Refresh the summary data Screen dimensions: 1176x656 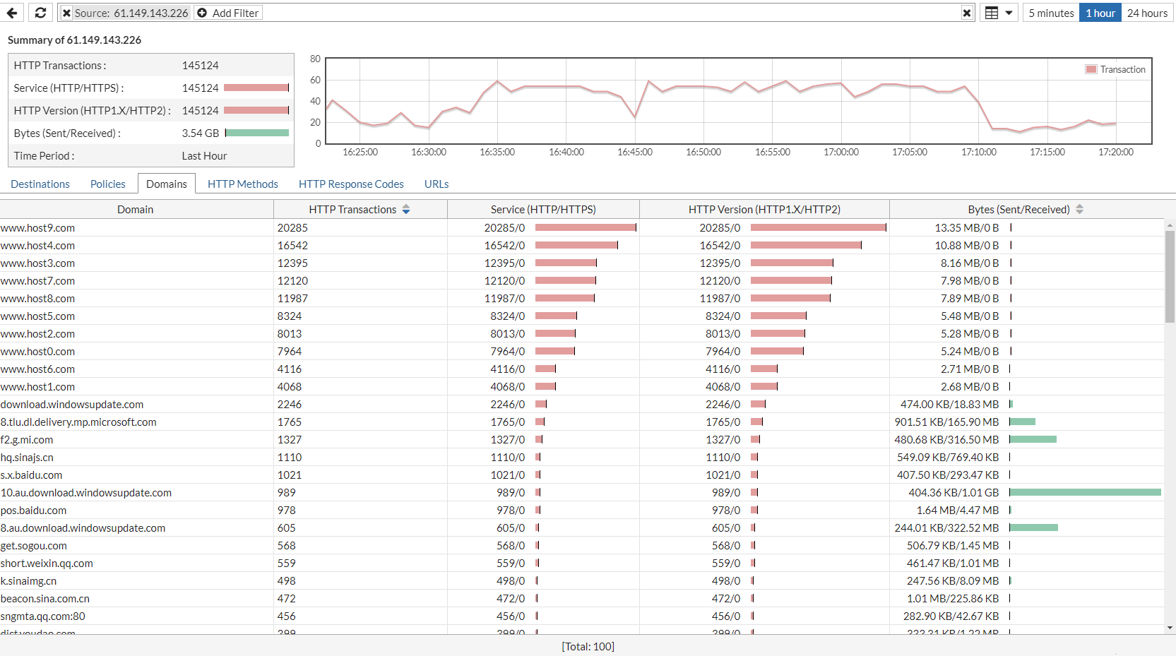click(40, 13)
